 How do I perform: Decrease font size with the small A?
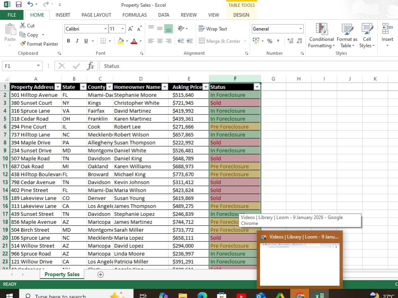pyautogui.click(x=139, y=29)
